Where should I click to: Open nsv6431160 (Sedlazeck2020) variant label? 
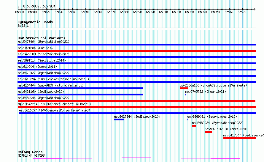(41, 92)
